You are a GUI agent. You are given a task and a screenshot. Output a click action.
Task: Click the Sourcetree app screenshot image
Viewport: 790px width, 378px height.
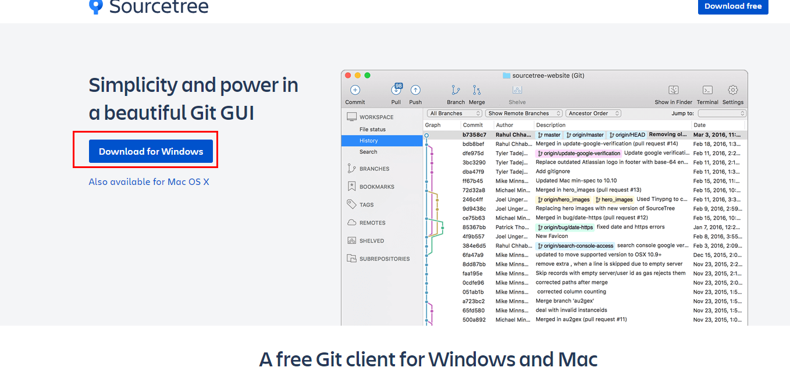[544, 198]
